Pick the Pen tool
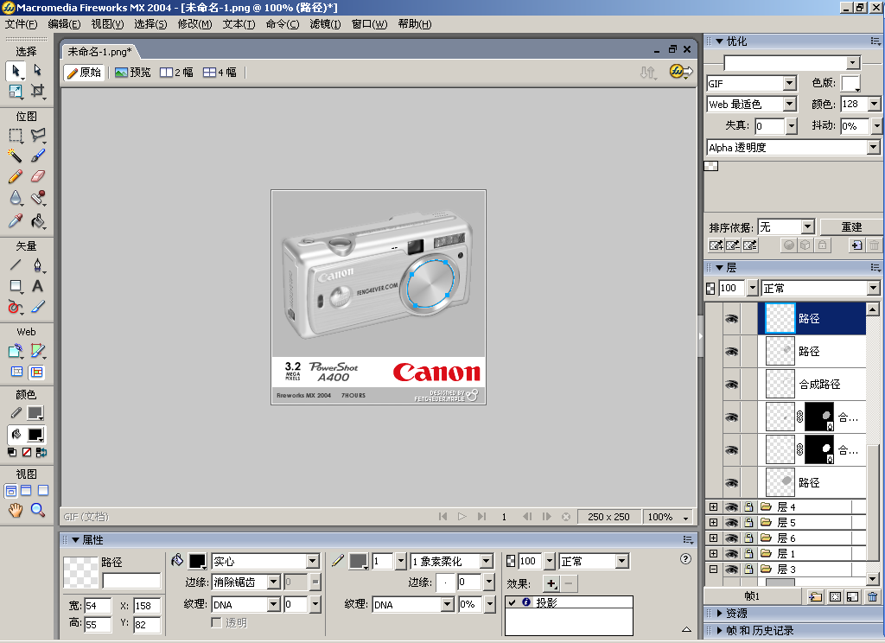This screenshot has height=643, width=885. pos(37,264)
